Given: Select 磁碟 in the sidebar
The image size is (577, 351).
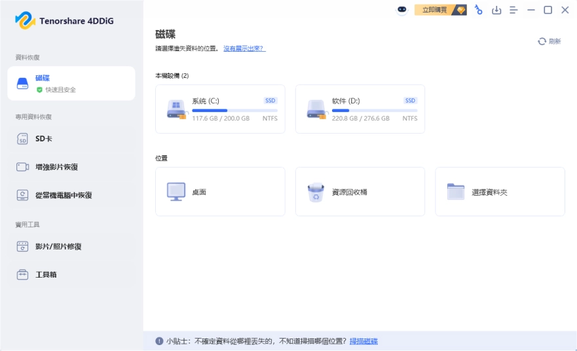Looking at the screenshot, I should pos(71,84).
